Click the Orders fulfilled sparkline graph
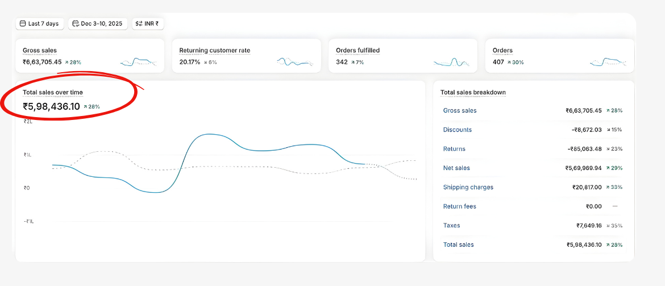This screenshot has width=665, height=286. [x=452, y=61]
